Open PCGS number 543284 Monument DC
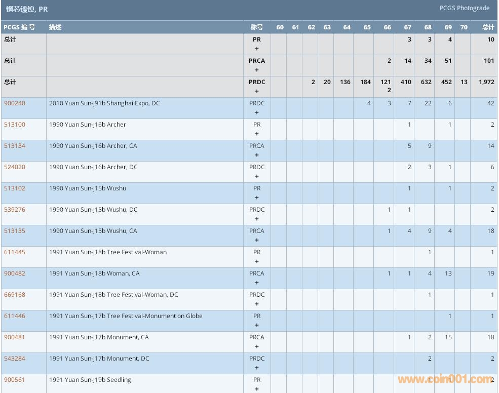This screenshot has height=393, width=499. click(x=15, y=359)
